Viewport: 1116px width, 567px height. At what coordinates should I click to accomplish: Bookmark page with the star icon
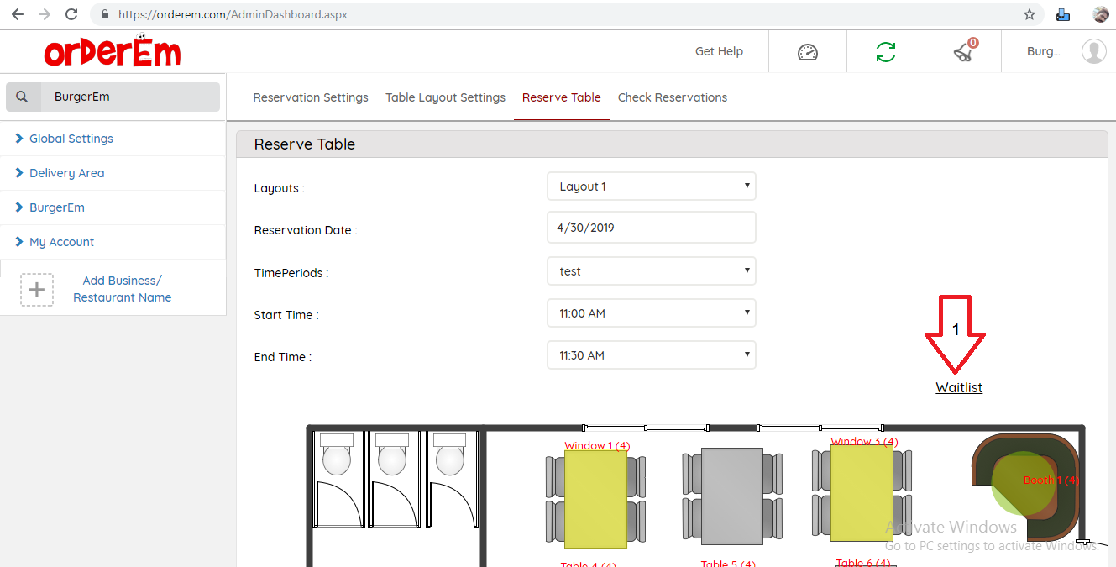coord(1029,14)
